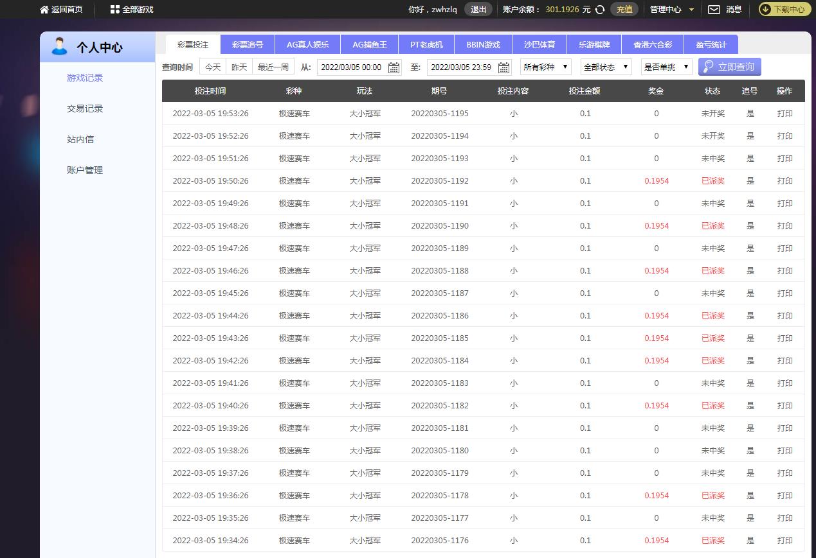816x558 pixels.
Task: Switch to the 彩票追号 tab
Action: click(x=248, y=45)
